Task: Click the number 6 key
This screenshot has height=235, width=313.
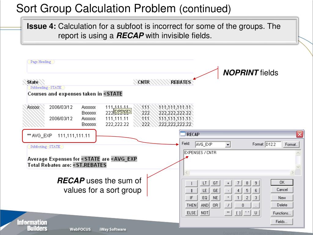Action: (x=256, y=190)
